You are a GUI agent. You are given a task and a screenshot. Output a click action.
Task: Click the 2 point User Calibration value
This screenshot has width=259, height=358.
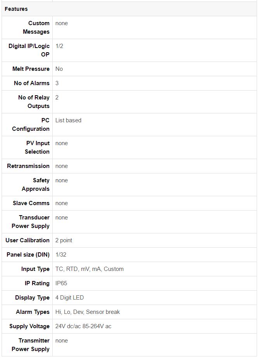point(64,240)
